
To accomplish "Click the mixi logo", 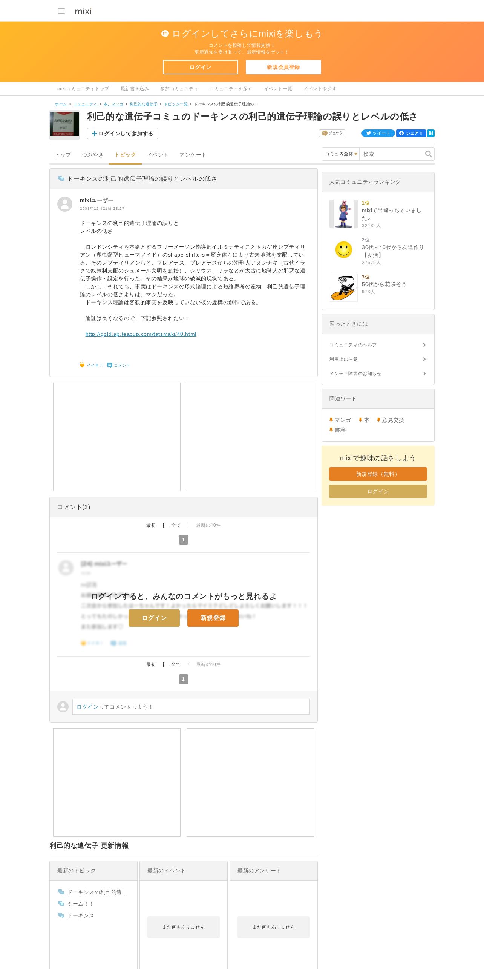I will (x=83, y=11).
